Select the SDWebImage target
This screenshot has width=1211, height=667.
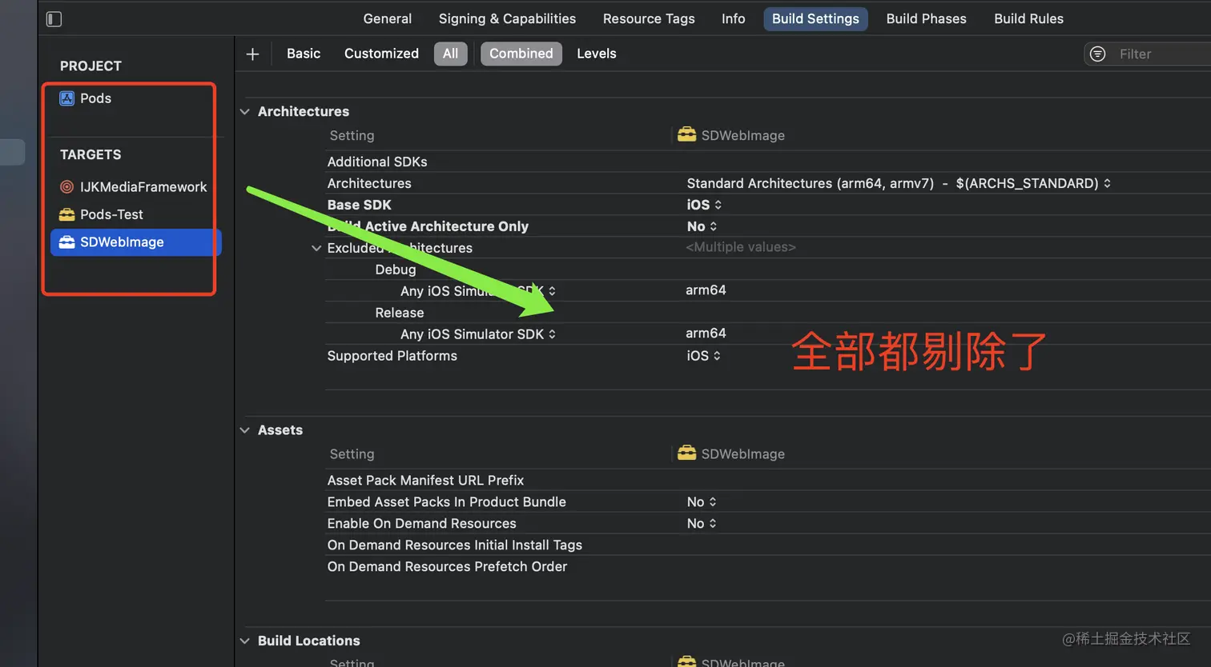[x=135, y=242]
